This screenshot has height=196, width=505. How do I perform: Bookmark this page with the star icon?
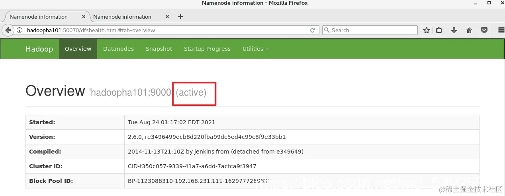coord(427,30)
